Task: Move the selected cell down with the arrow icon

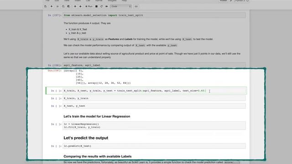Action: pyautogui.click(x=80, y=6)
